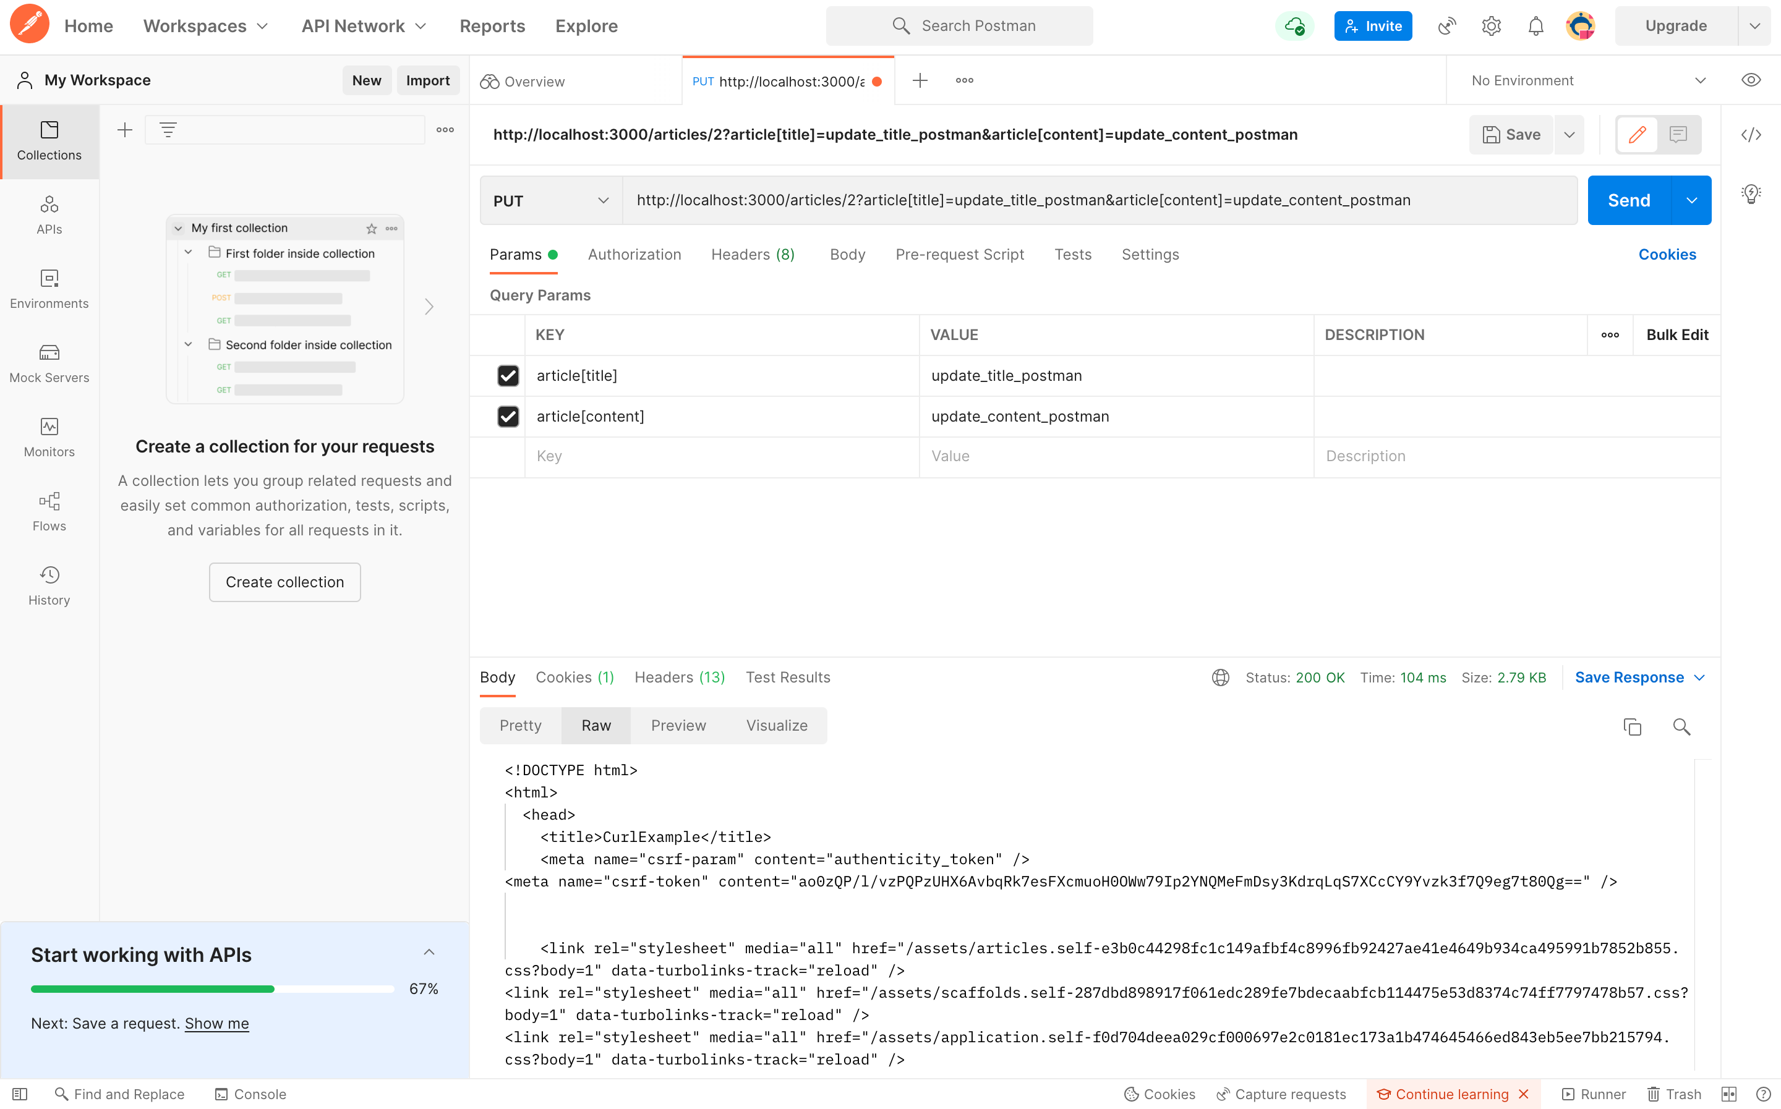Open the Send options dropdown arrow

1691,200
